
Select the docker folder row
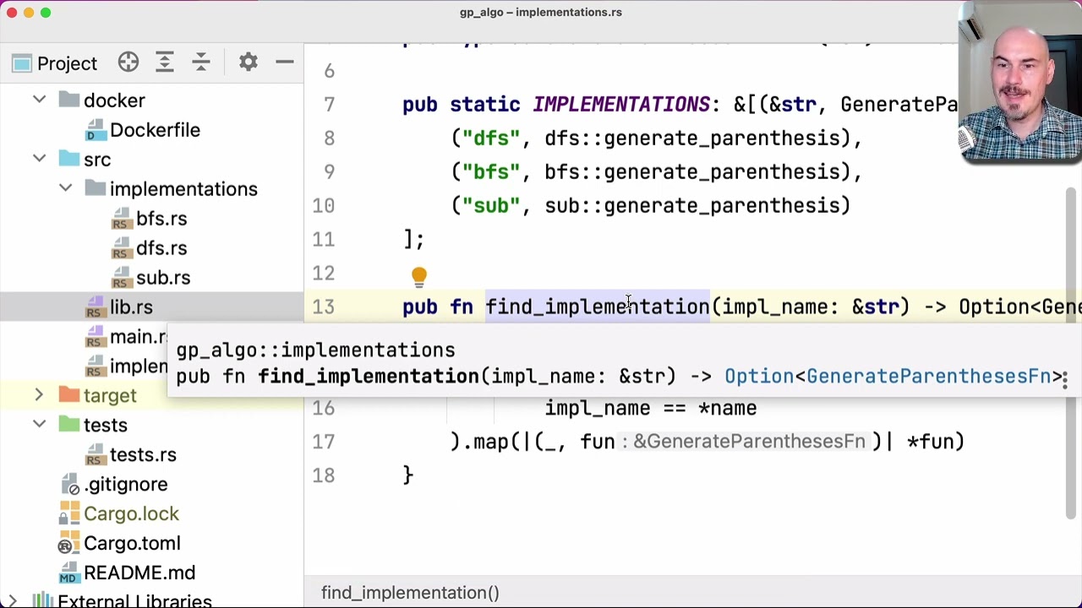(x=151, y=100)
